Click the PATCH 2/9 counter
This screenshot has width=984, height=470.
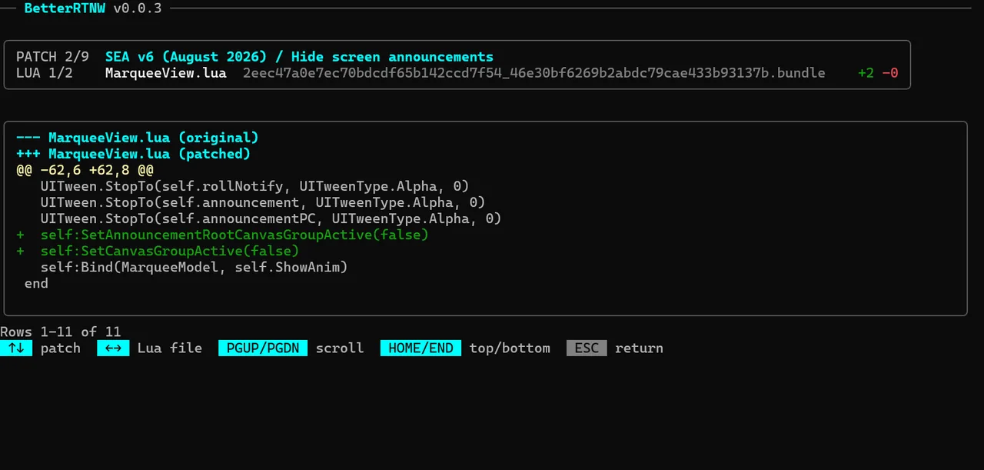(52, 57)
